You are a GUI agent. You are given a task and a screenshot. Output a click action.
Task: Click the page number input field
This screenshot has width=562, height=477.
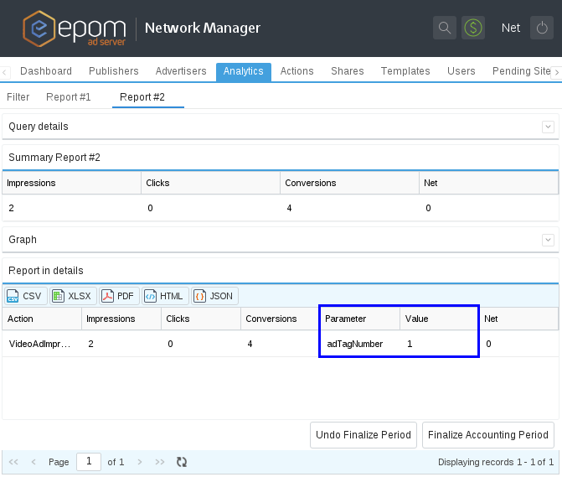point(89,461)
